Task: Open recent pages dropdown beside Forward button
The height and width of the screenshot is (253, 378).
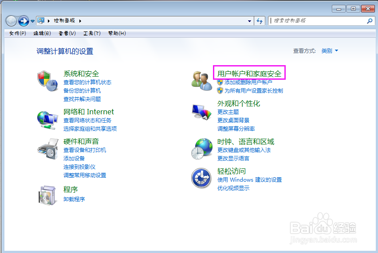Action: (x=32, y=21)
